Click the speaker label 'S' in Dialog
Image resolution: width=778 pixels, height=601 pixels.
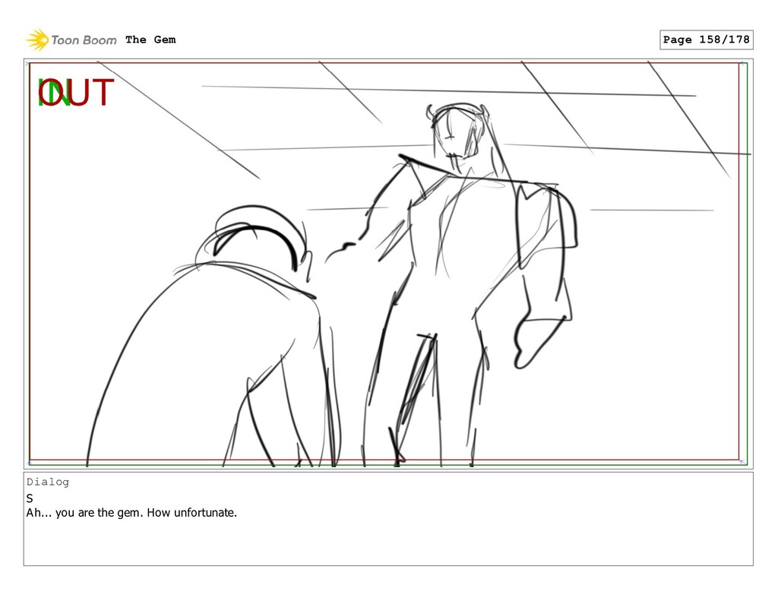tap(30, 498)
